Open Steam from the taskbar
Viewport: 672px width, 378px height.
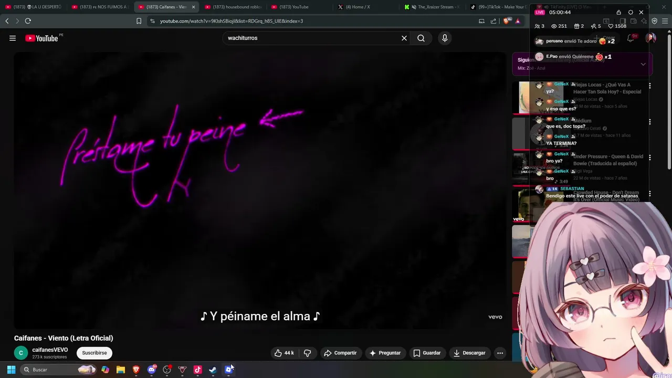[213, 370]
